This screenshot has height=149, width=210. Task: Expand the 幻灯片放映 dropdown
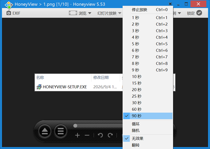(109, 13)
